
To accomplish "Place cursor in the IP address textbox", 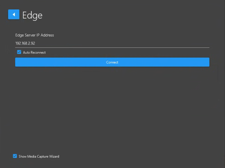I will [x=112, y=43].
